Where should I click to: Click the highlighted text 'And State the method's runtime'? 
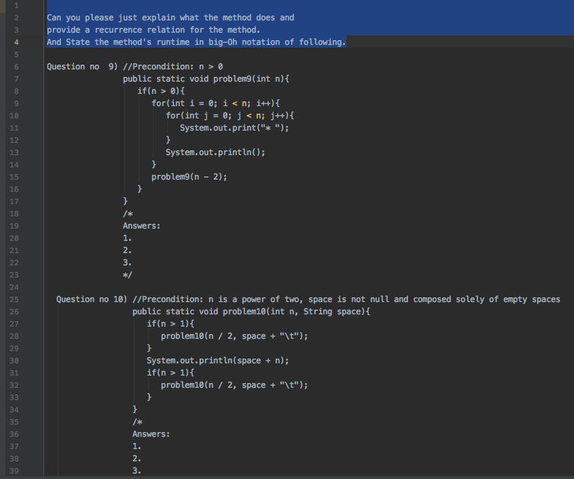tap(118, 42)
